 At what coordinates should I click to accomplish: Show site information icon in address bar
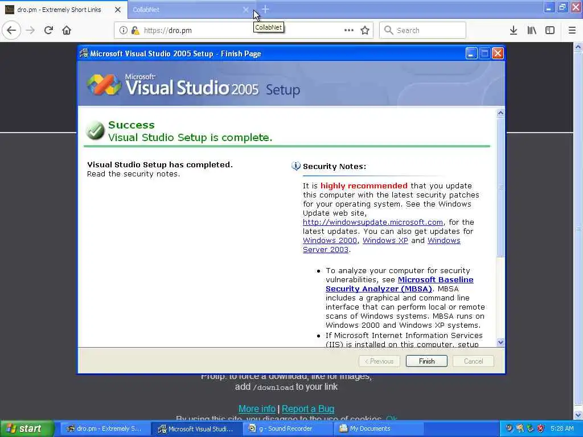123,30
